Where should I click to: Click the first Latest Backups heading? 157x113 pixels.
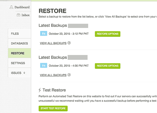[x=53, y=26]
